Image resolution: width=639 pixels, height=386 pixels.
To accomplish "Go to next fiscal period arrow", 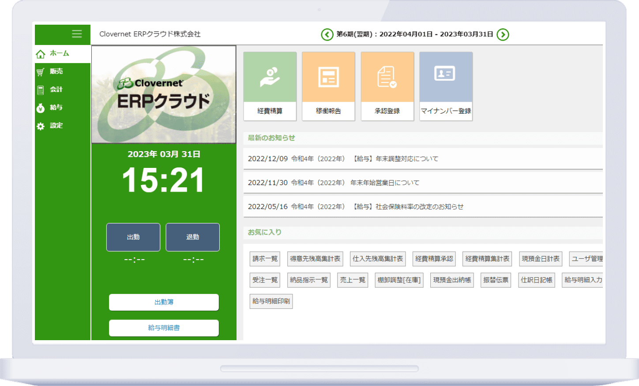I will [x=503, y=34].
